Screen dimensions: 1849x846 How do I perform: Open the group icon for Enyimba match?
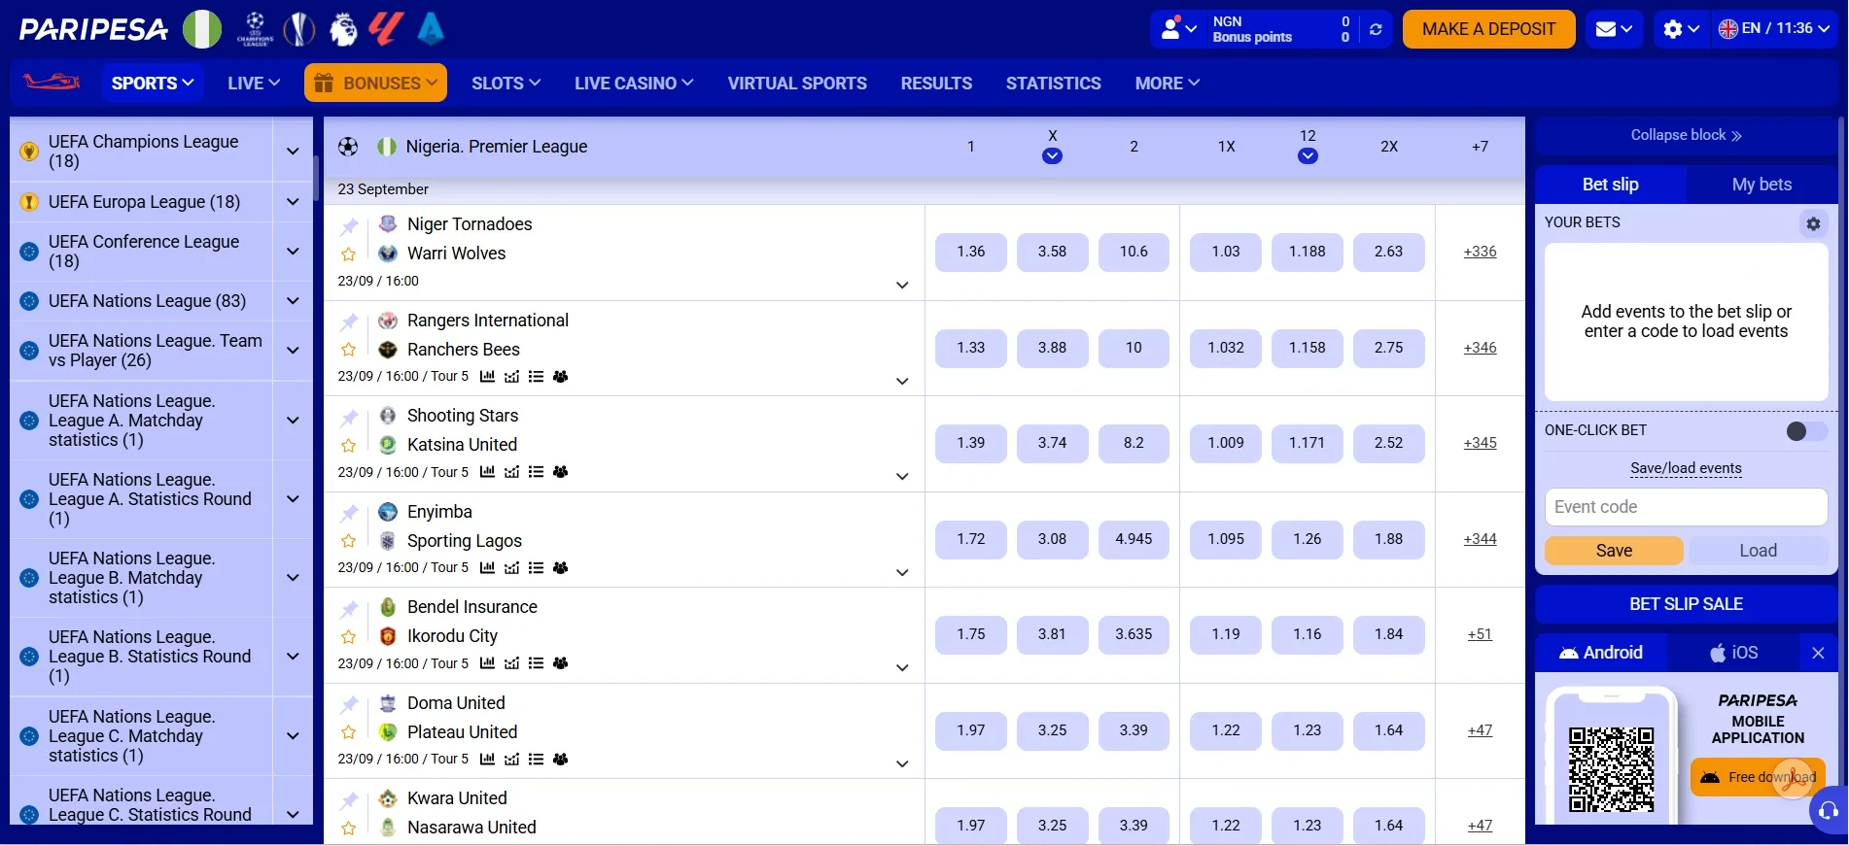(x=560, y=567)
